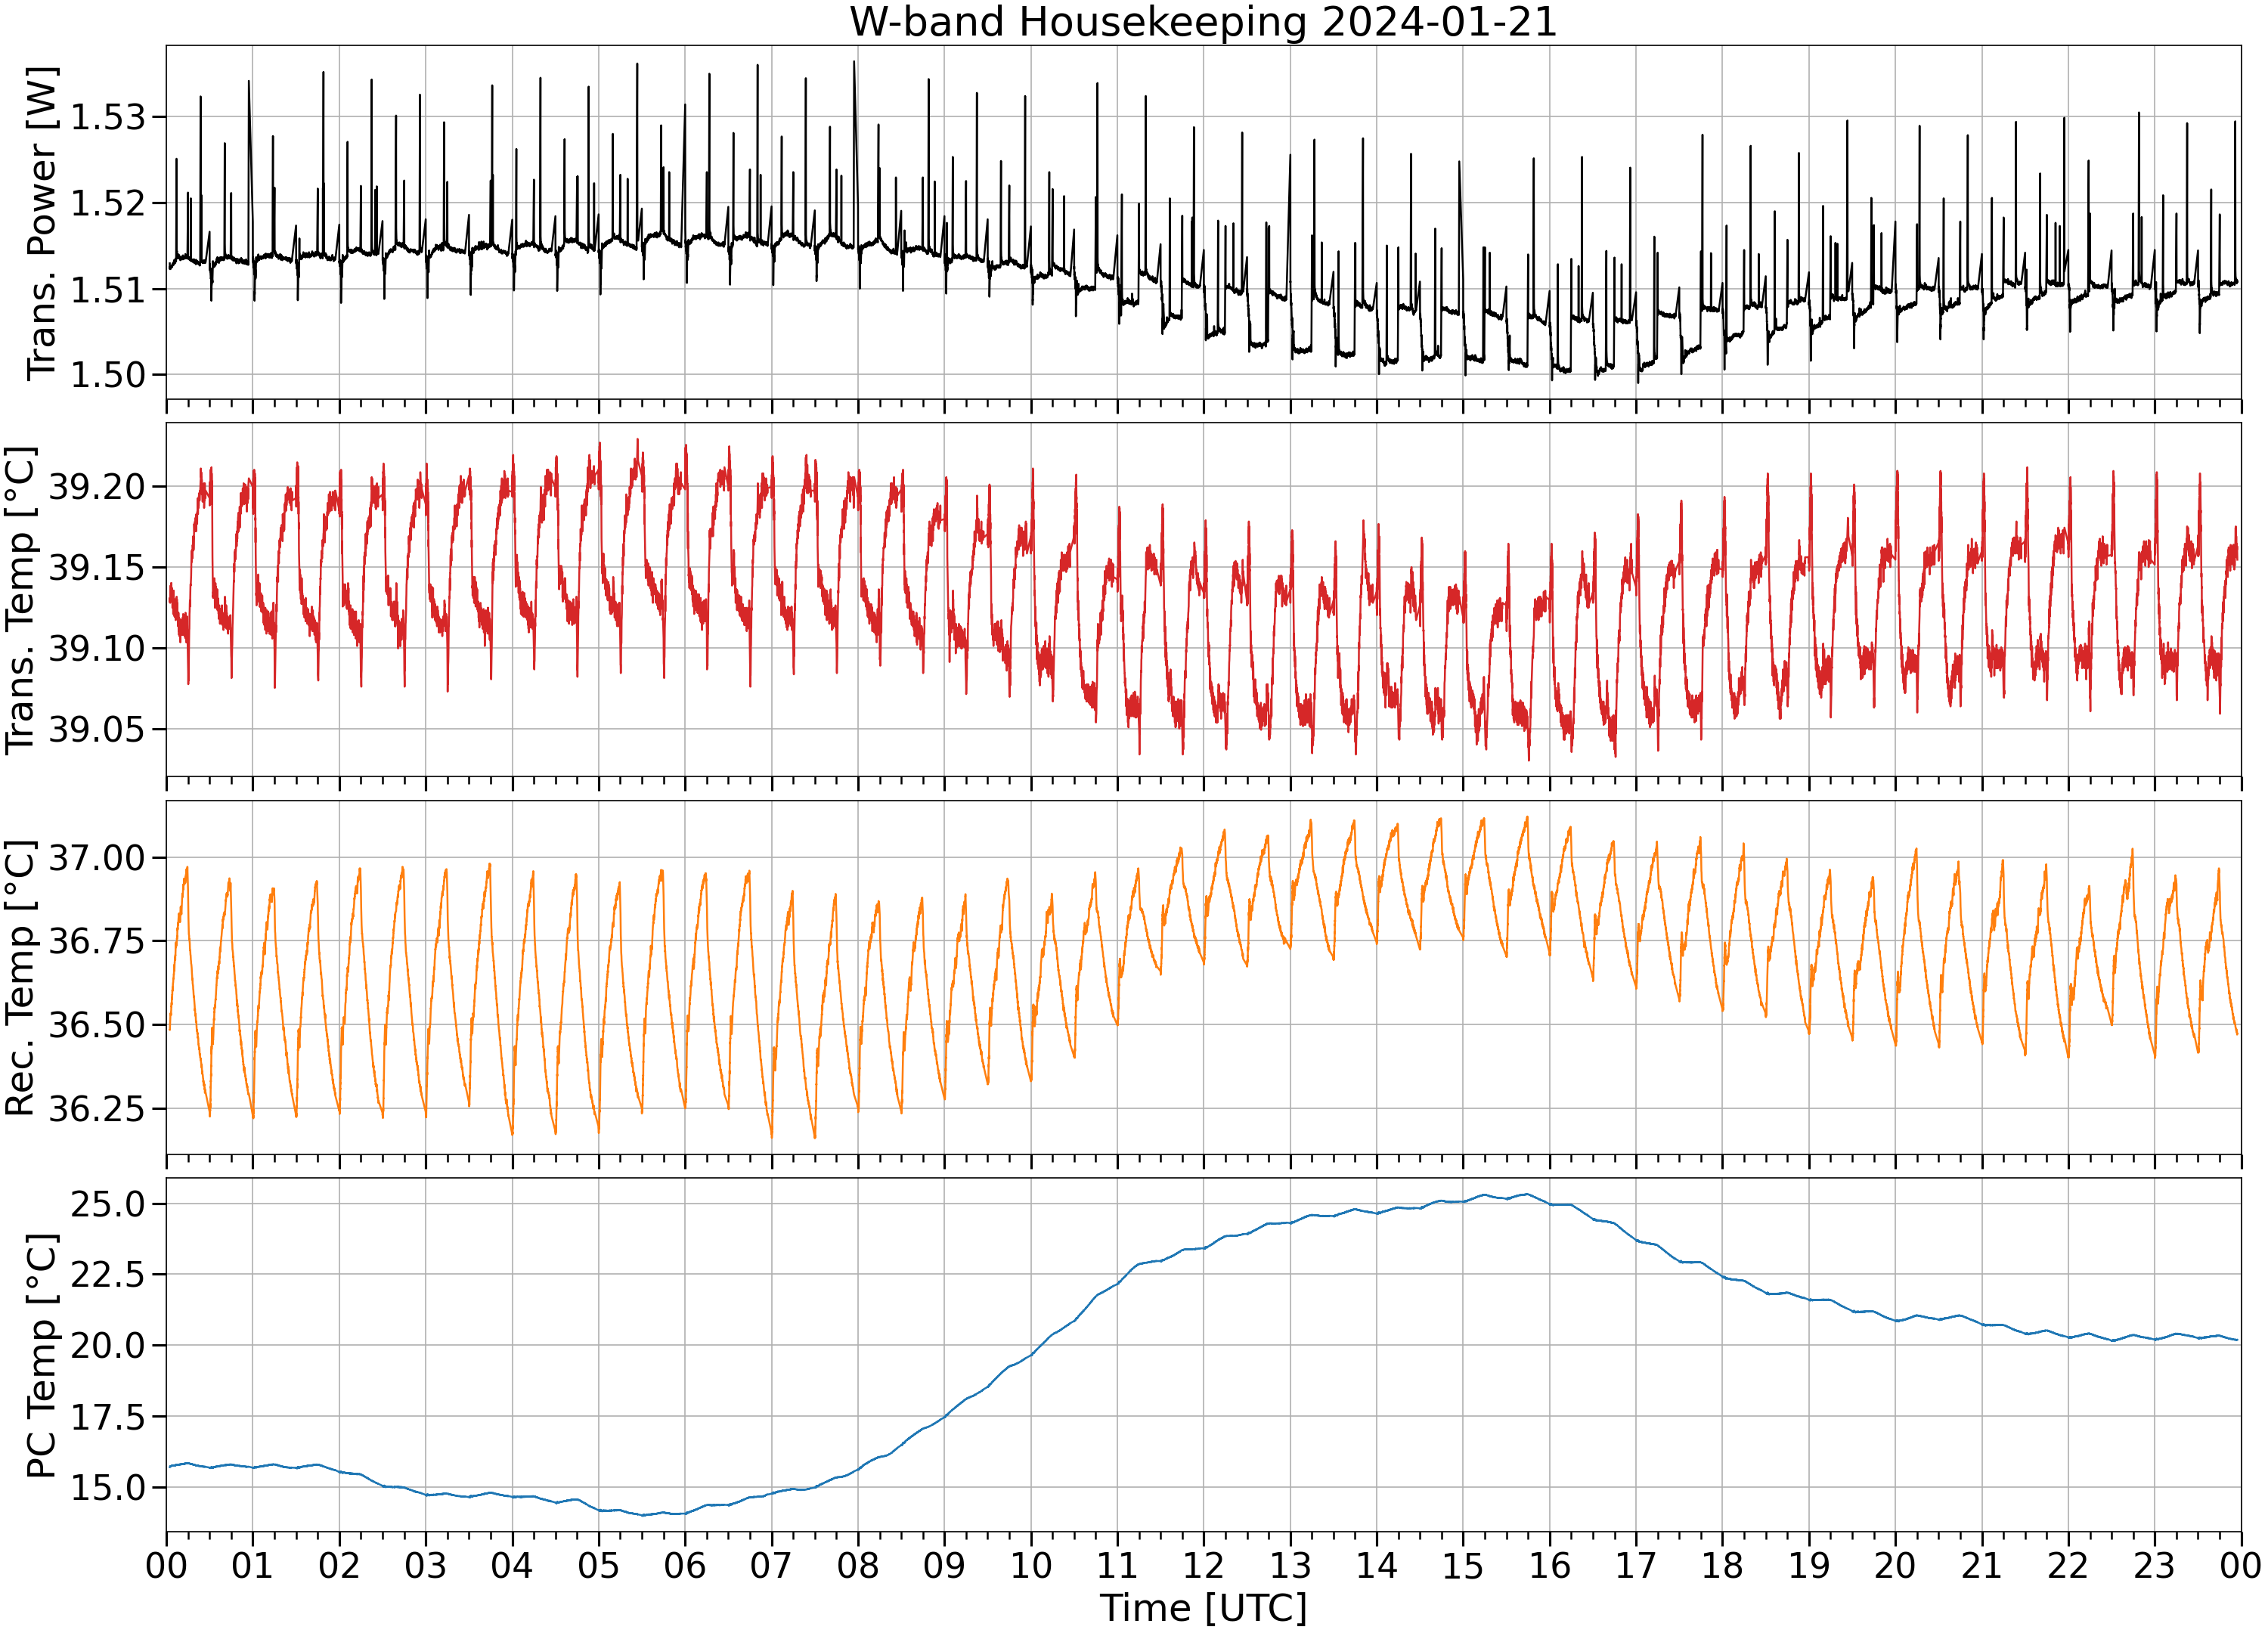
Task: Click the 39.20 tick on the transmitter temp axis
Action: (97, 487)
